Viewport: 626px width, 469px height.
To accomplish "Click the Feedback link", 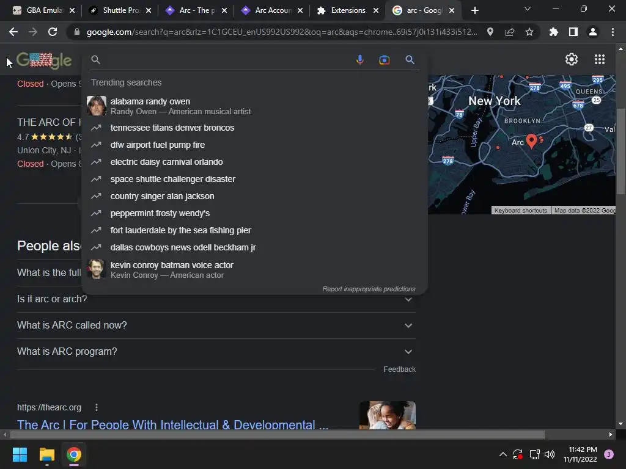I will [x=399, y=369].
